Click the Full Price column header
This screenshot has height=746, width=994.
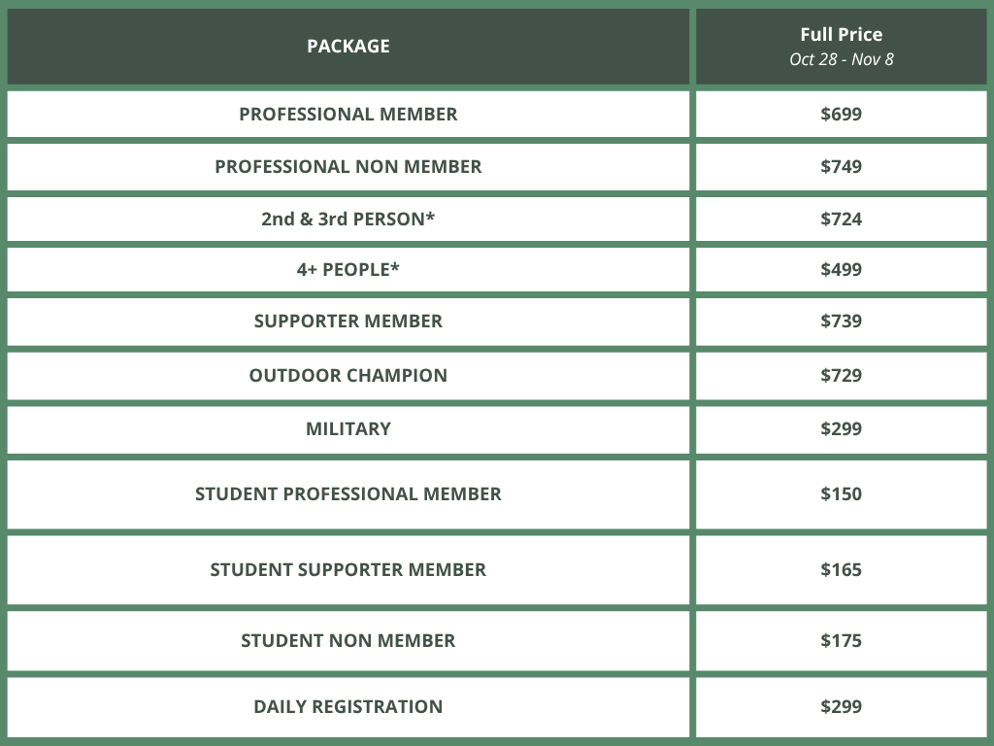[841, 46]
